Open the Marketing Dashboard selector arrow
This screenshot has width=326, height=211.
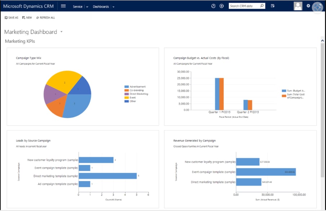tap(61, 32)
